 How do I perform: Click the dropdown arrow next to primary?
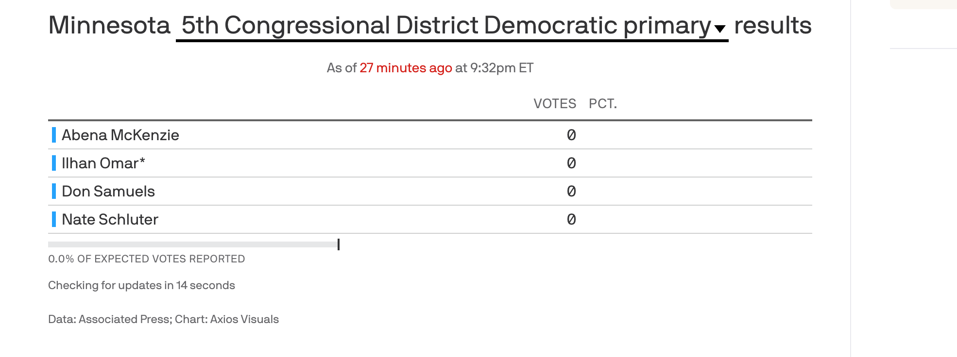click(x=720, y=29)
